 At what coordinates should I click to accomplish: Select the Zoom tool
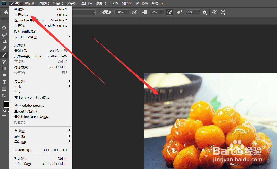[x=4, y=96]
